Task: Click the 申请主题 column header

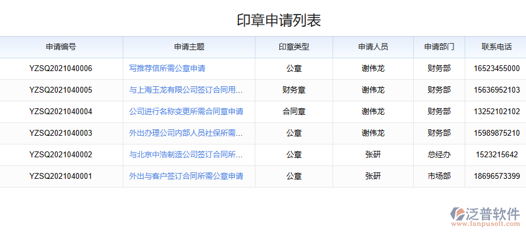Action: click(x=189, y=47)
